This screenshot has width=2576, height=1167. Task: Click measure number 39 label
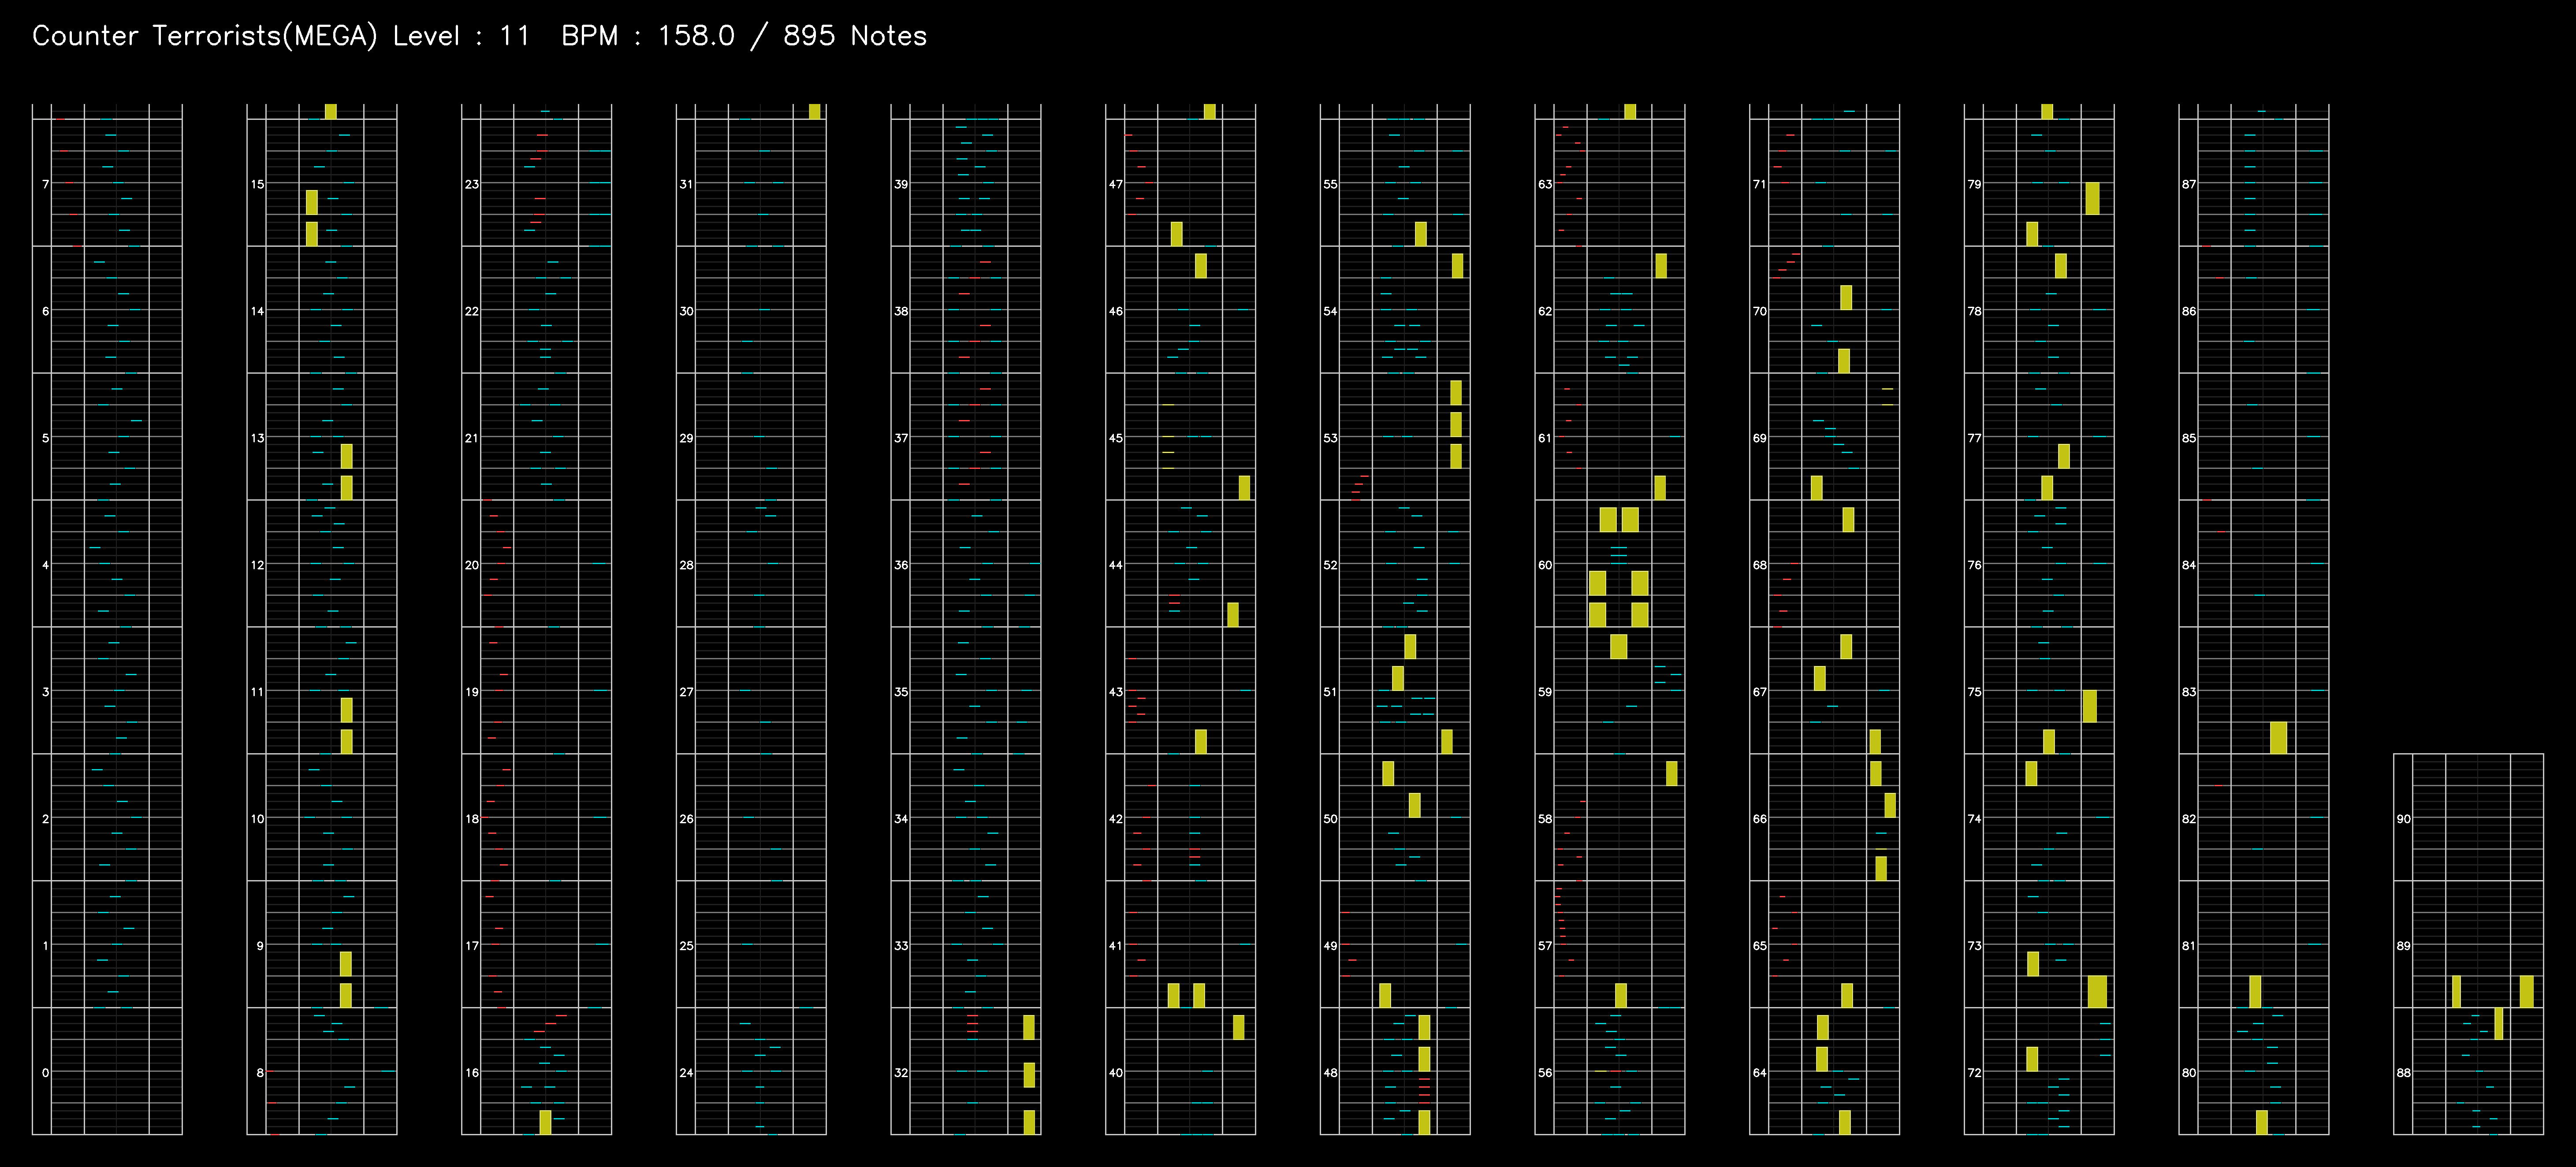[901, 184]
